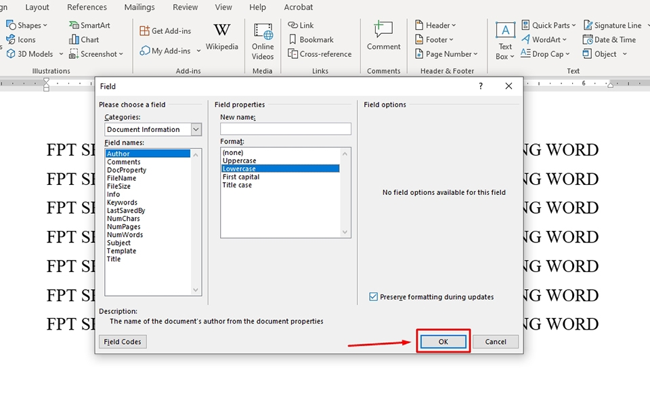This screenshot has height=417, width=650.
Task: Go to the View tab
Action: pyautogui.click(x=223, y=7)
